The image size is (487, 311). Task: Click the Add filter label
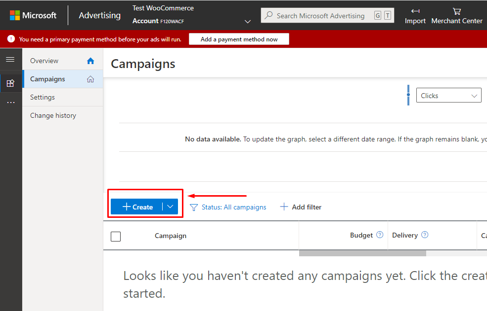point(307,207)
